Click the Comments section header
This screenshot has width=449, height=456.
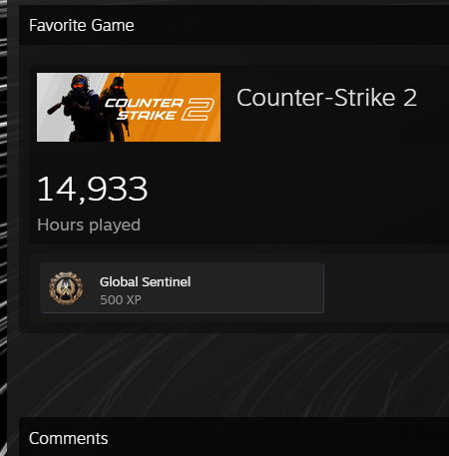tap(68, 438)
